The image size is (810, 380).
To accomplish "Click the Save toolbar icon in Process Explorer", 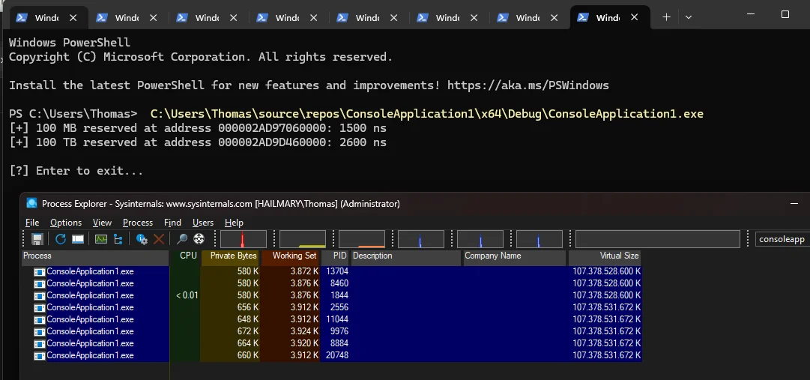I will click(x=37, y=239).
